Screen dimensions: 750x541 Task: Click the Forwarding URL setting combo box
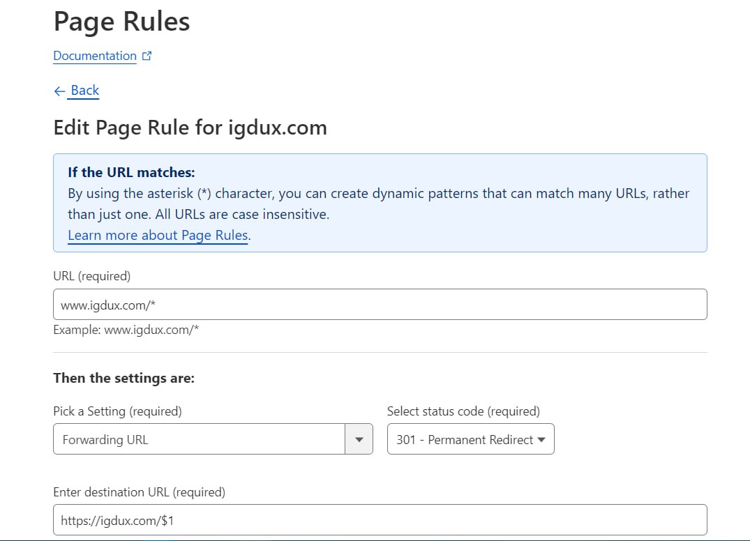pos(199,440)
